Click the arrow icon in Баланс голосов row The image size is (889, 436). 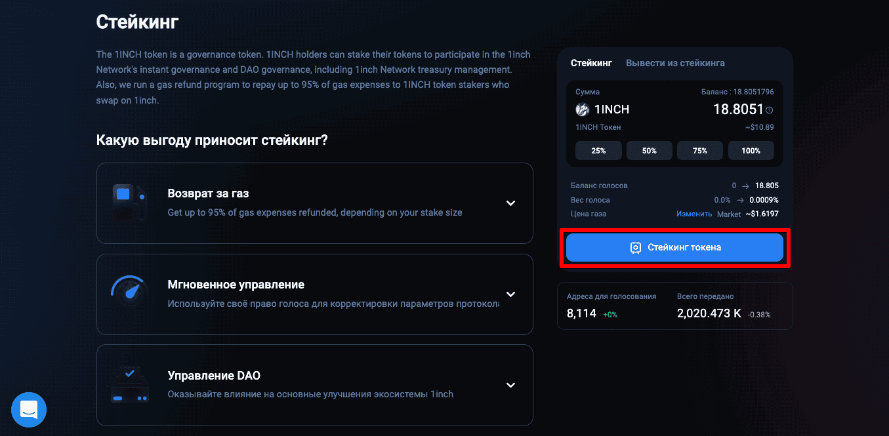click(x=745, y=186)
